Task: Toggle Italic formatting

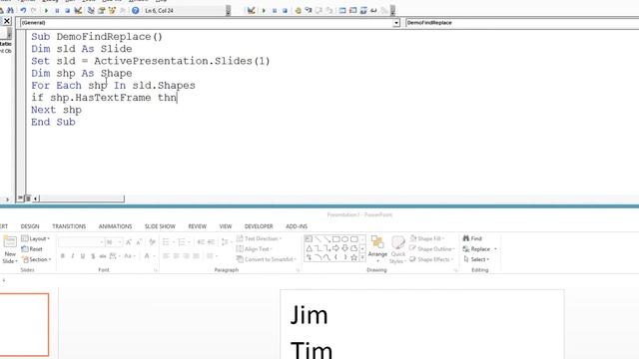Action: (x=73, y=256)
